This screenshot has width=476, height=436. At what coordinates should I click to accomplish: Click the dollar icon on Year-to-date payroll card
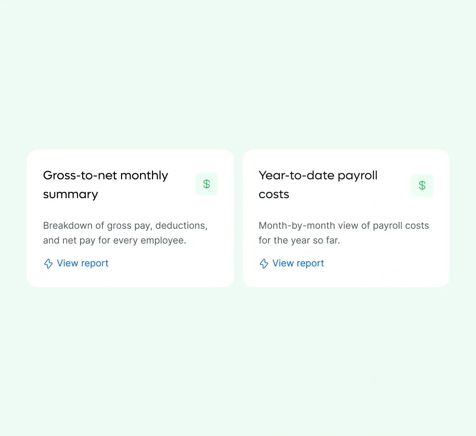(422, 185)
